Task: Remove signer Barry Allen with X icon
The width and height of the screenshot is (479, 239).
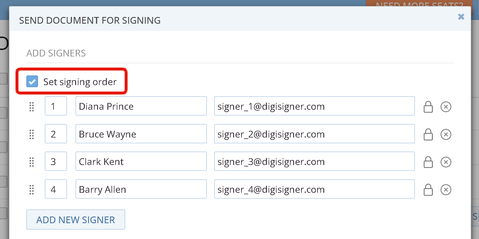Action: [446, 190]
